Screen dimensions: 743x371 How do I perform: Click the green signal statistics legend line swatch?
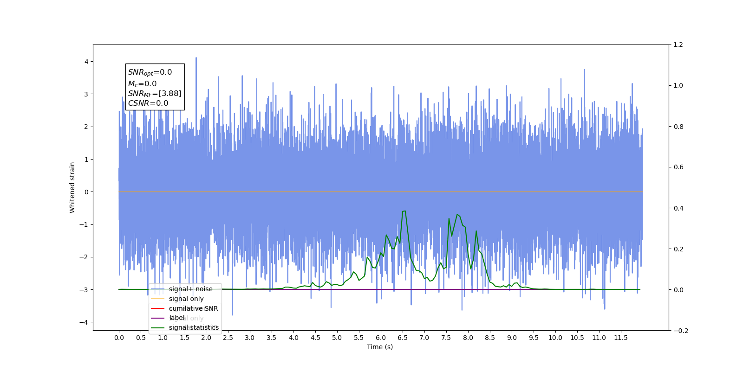tap(158, 328)
